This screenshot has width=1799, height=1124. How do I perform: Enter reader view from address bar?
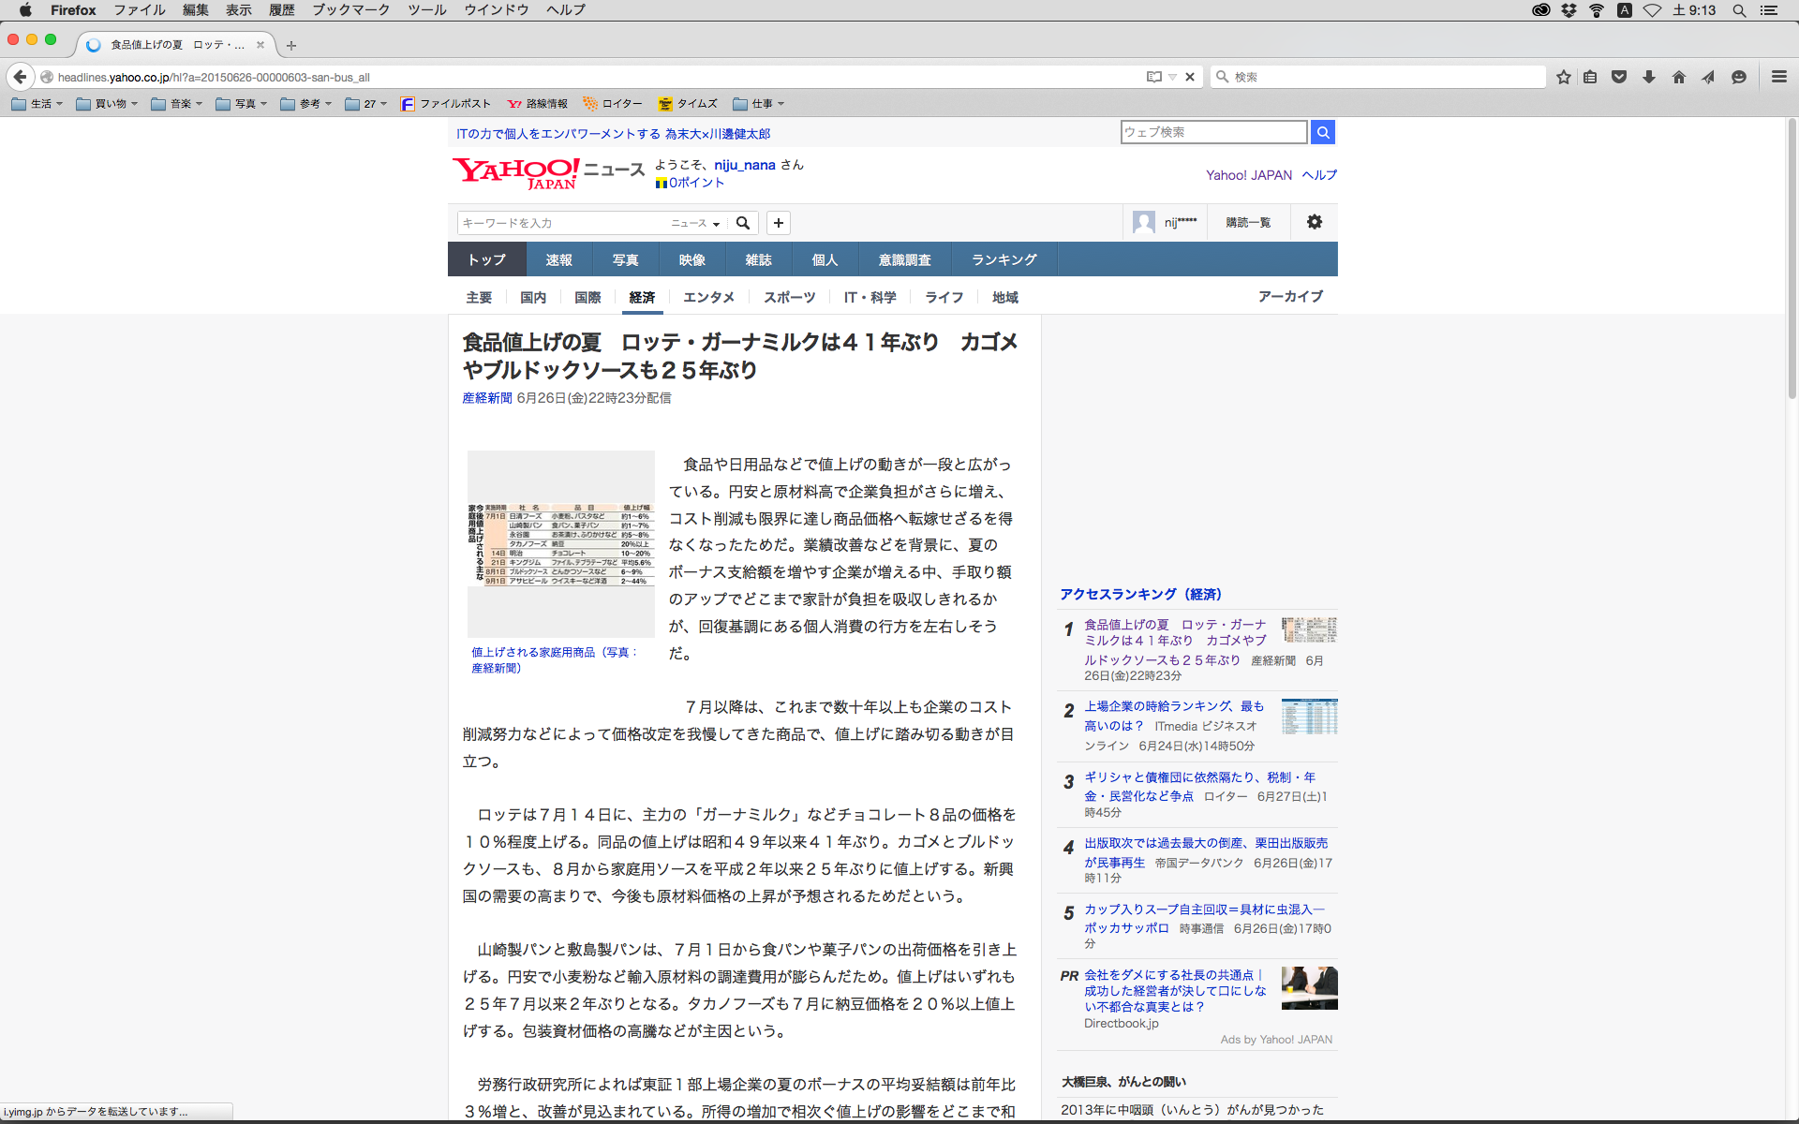[1153, 77]
